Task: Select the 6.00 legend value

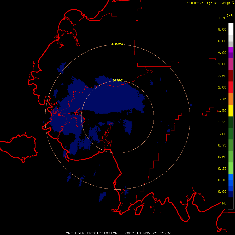Action: [x=222, y=41]
